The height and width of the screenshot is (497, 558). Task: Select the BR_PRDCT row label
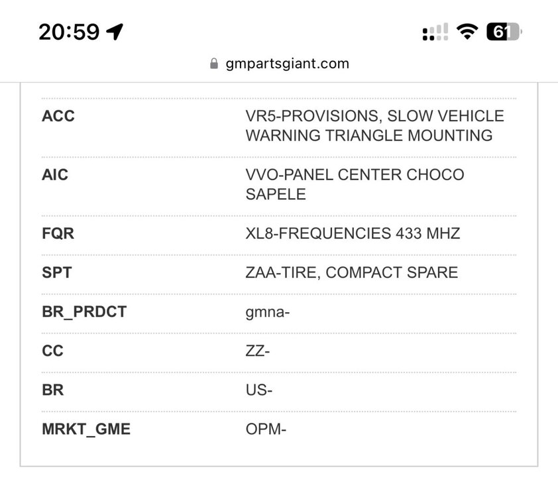(x=84, y=311)
